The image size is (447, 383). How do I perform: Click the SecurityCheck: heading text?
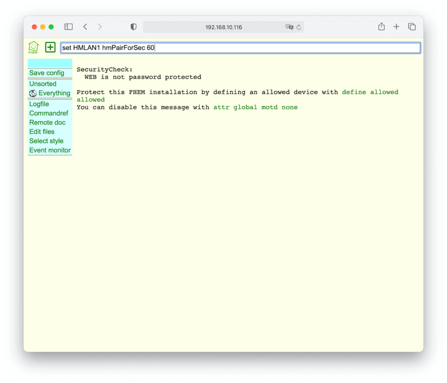(x=105, y=70)
